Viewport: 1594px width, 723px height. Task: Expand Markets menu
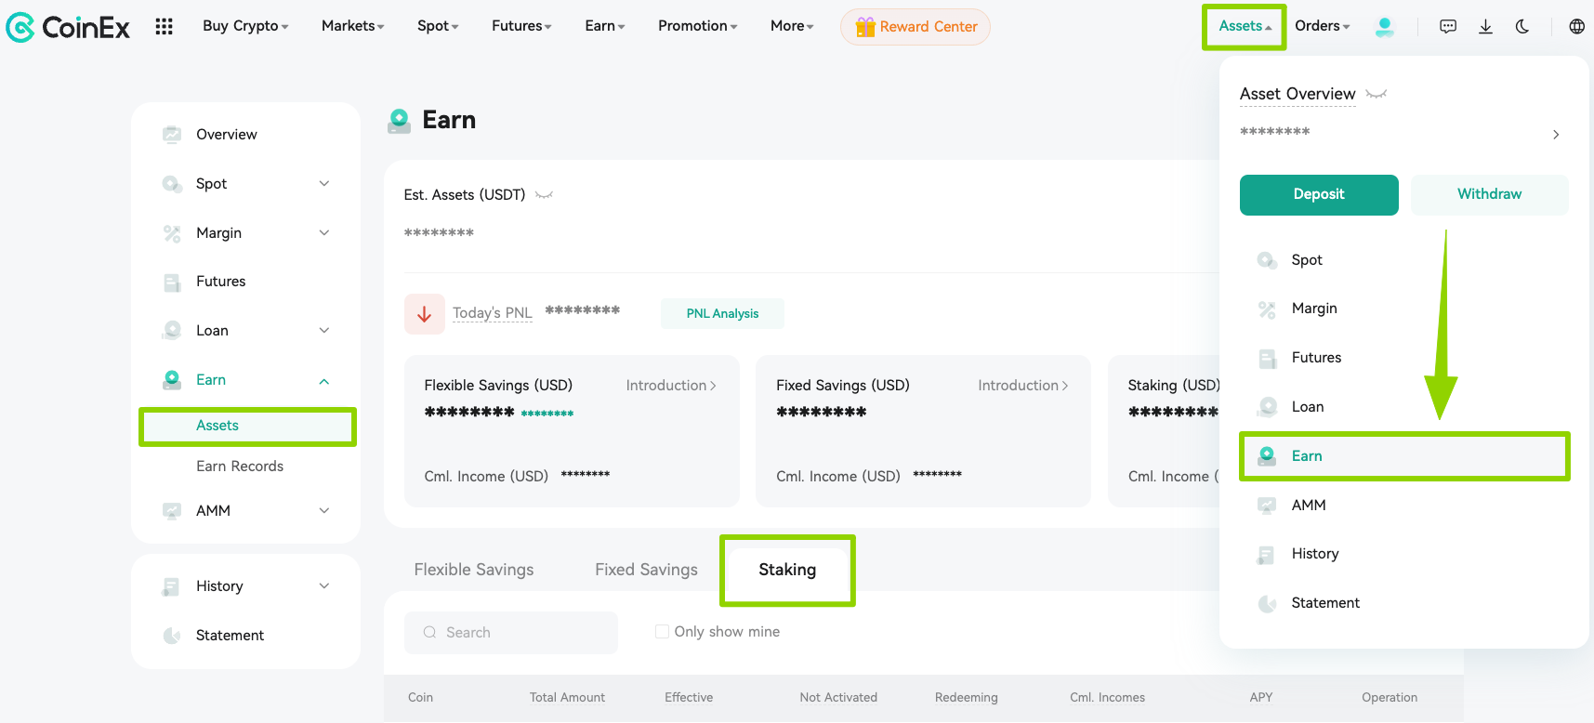coord(353,26)
